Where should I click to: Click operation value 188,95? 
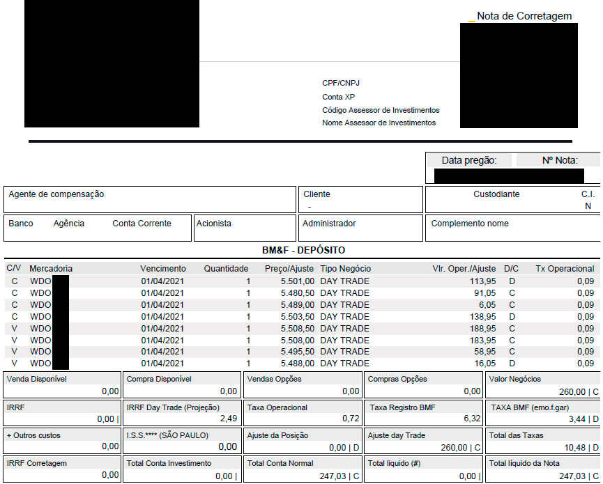point(482,329)
